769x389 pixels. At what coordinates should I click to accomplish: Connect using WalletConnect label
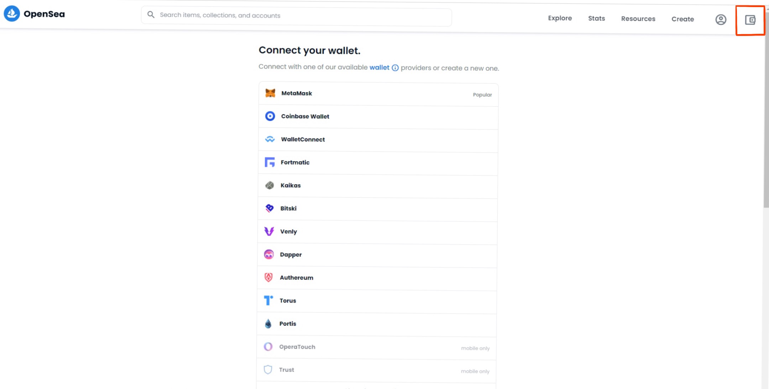coord(303,139)
